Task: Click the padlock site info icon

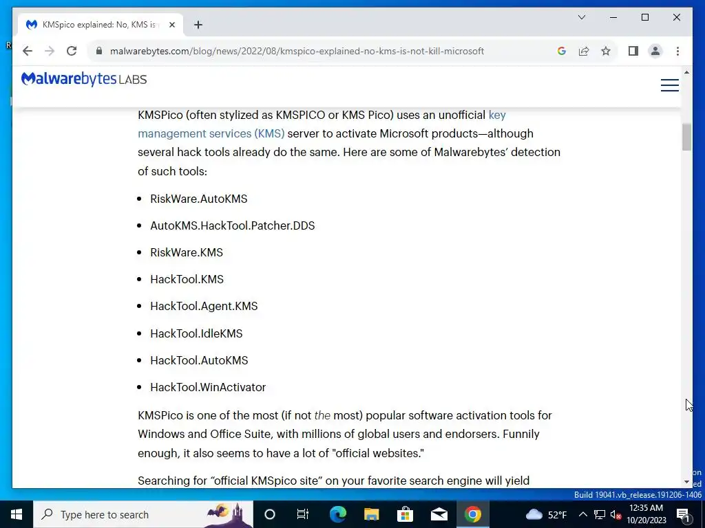Action: [99, 51]
